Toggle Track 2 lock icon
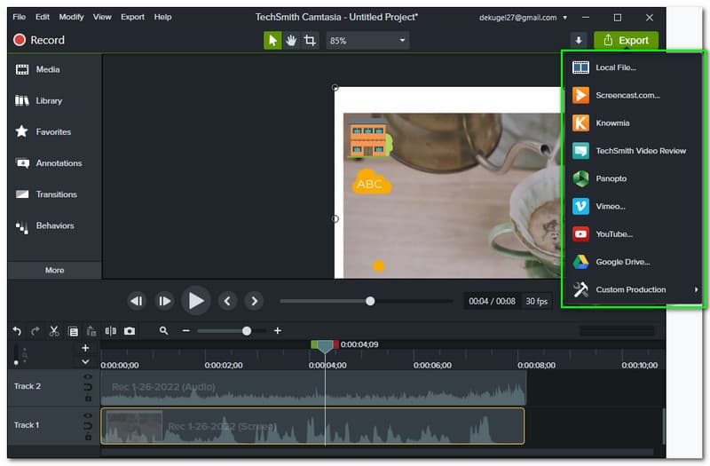This screenshot has width=710, height=466. tap(88, 399)
